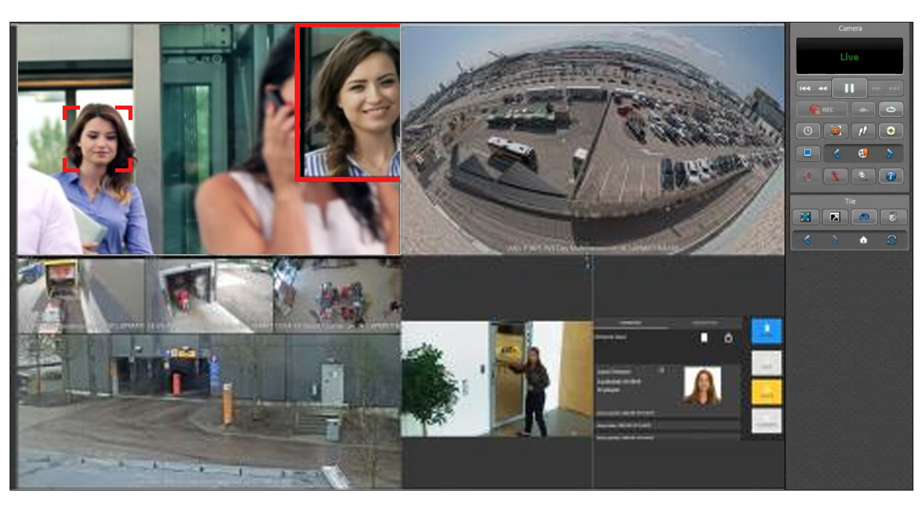Viewport: 923px width, 513px height.
Task: Refresh tiles with the circular arrows icon
Action: [892, 240]
